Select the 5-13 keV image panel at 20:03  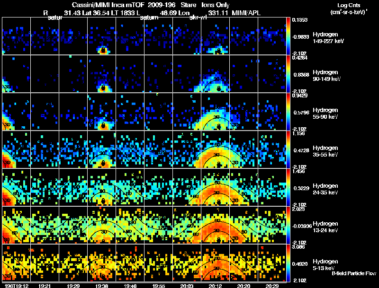[x=187, y=263]
